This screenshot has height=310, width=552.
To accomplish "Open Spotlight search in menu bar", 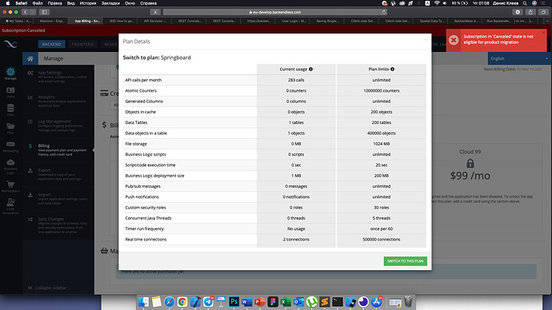I will (x=525, y=3).
